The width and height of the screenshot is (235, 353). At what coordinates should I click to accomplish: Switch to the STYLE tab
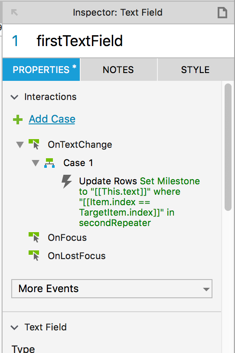pos(196,70)
